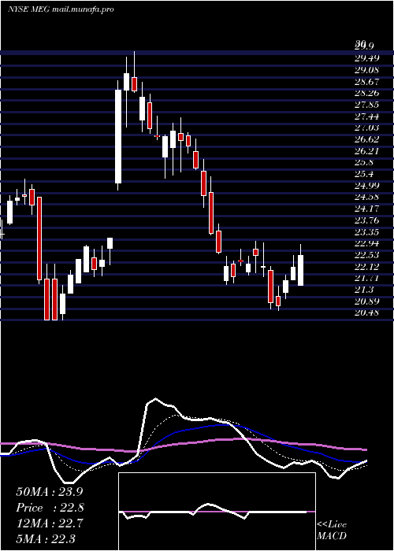The width and height of the screenshot is (394, 551).
Task: Click the 24.99 price axis label
Action: point(367,186)
